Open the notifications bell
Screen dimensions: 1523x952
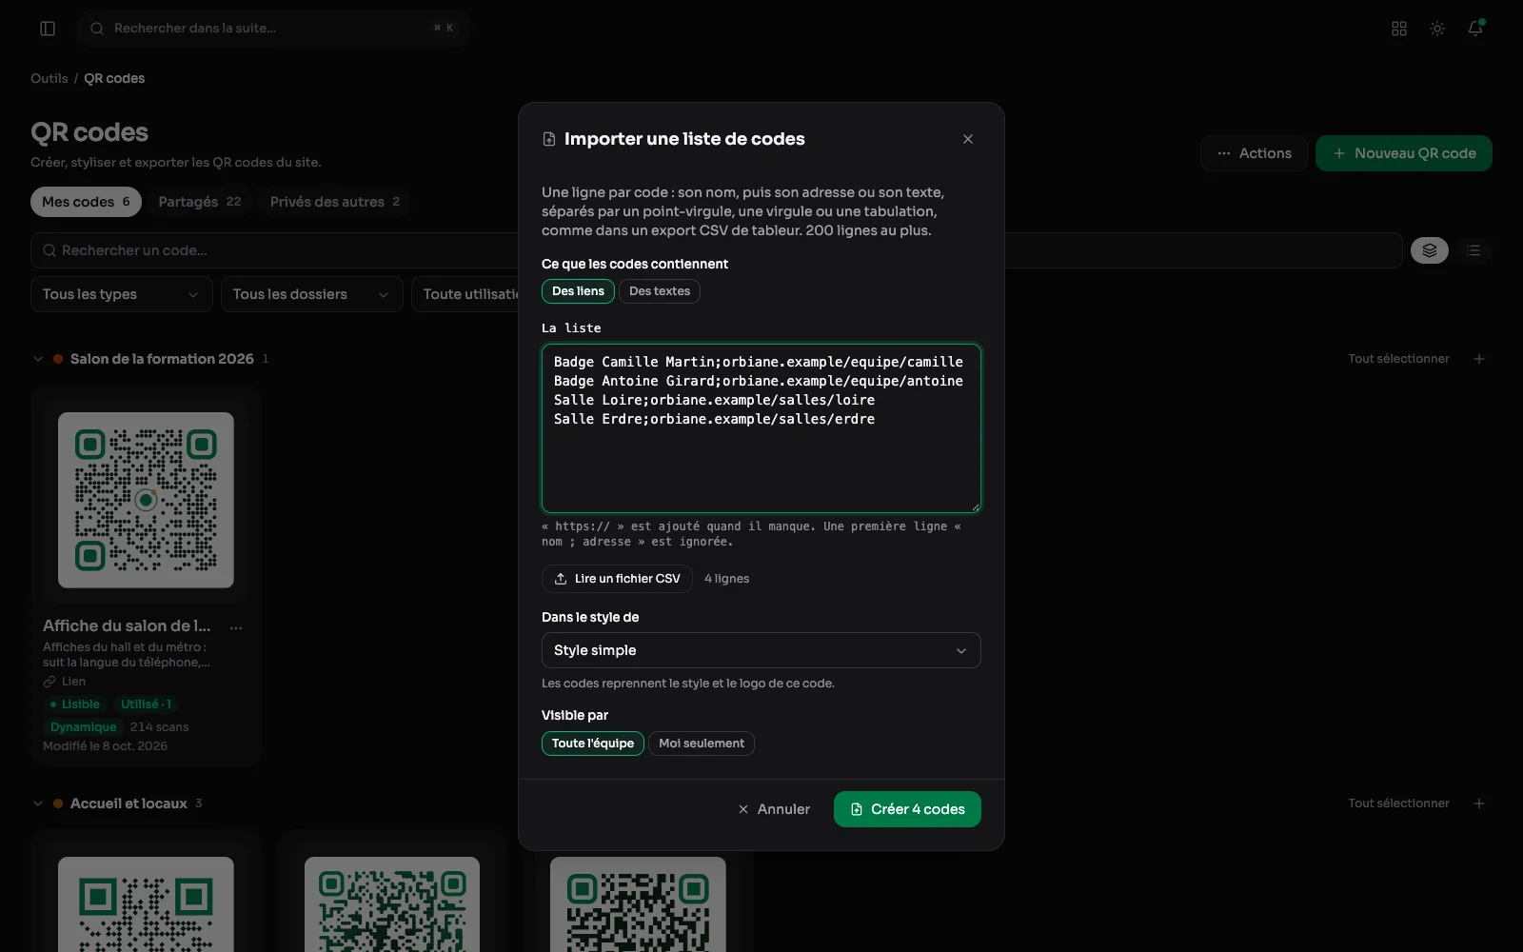(x=1475, y=29)
